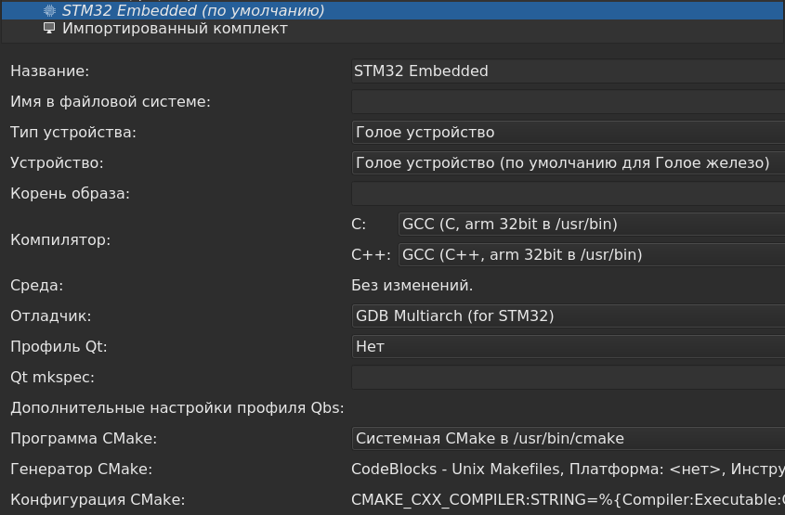Open the Отладчик dropdown with GDB Multiarch
785x515 pixels.
569,316
